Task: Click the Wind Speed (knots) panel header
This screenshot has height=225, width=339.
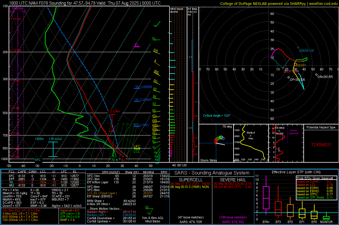Action: click(177, 10)
